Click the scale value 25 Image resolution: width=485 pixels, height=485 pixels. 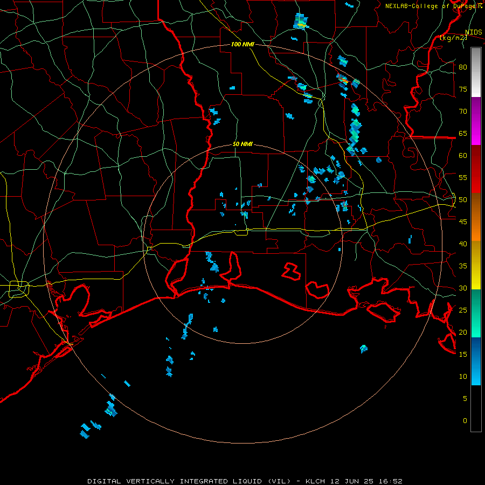point(463,310)
